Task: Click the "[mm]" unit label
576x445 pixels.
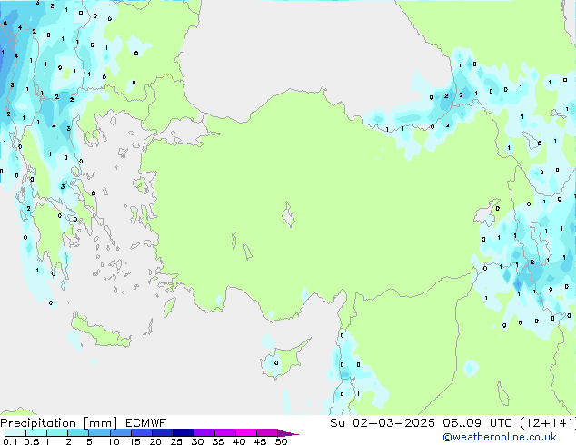Action: click(x=101, y=423)
